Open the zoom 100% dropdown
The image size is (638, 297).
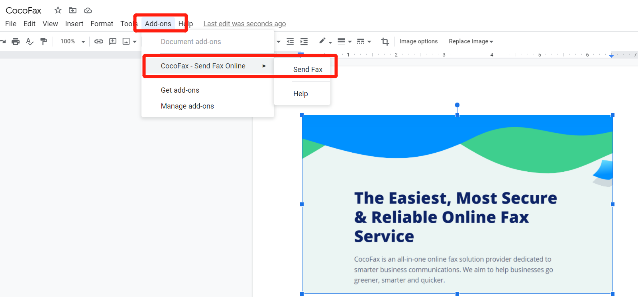pyautogui.click(x=73, y=41)
